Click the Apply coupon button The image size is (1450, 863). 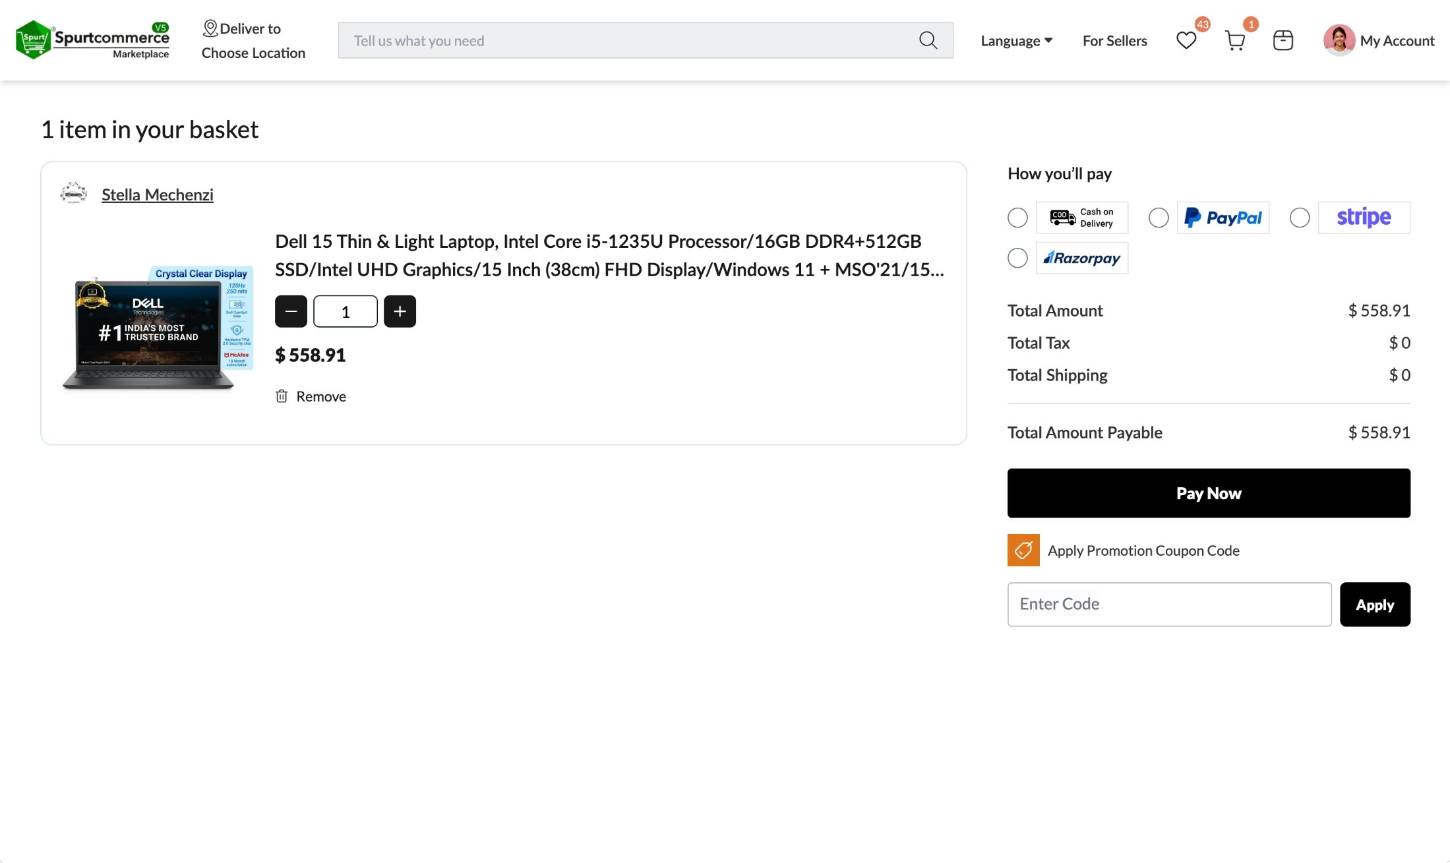coord(1375,604)
